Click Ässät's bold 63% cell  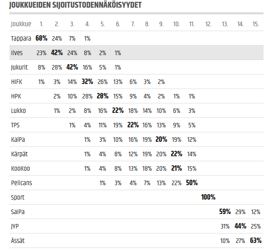pyautogui.click(x=255, y=241)
